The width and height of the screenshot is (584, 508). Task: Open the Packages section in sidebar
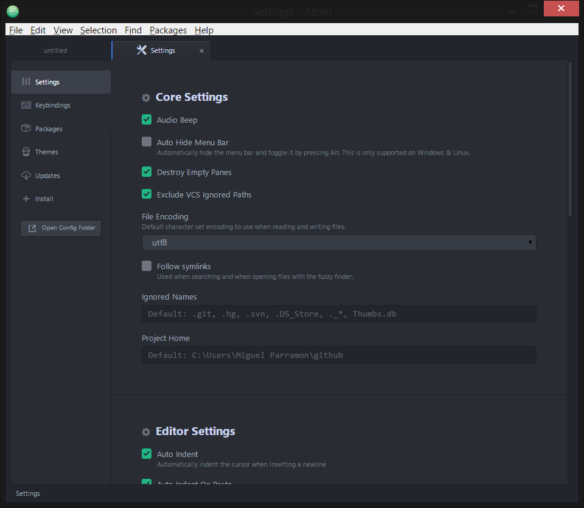pyautogui.click(x=61, y=129)
